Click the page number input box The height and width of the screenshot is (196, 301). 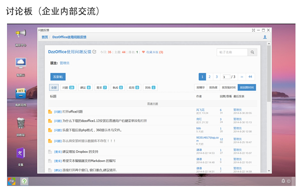(x=227, y=77)
